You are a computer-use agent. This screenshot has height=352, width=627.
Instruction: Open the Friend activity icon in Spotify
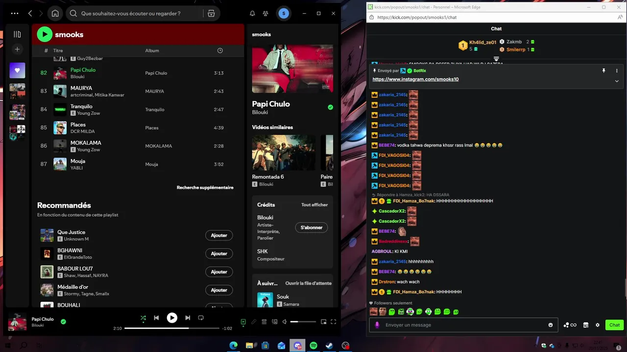click(265, 14)
